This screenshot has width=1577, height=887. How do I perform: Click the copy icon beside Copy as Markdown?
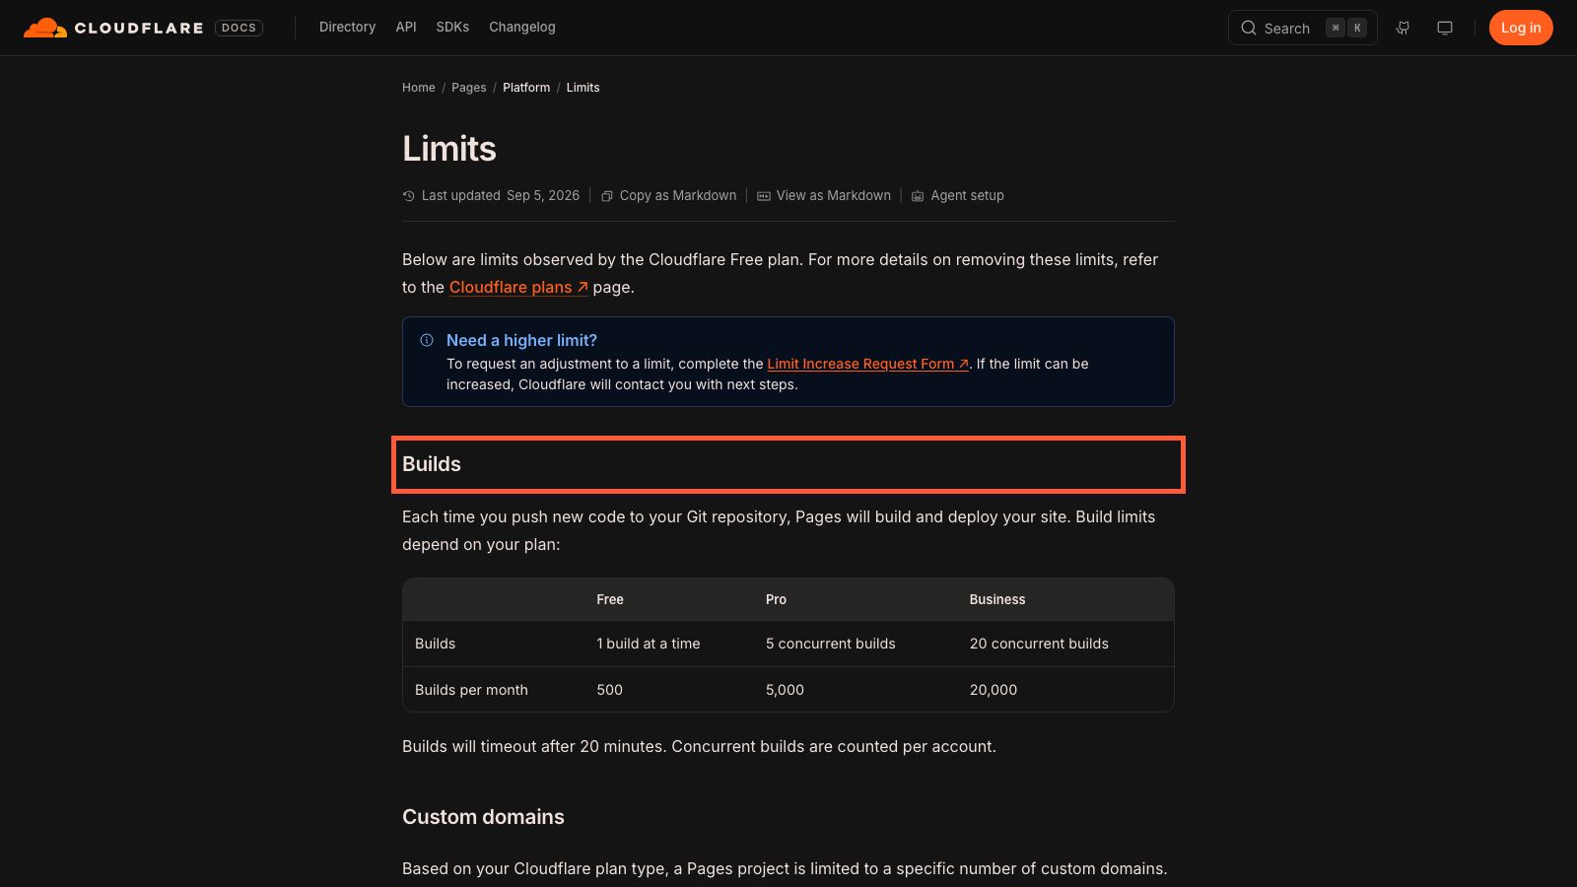tap(607, 196)
